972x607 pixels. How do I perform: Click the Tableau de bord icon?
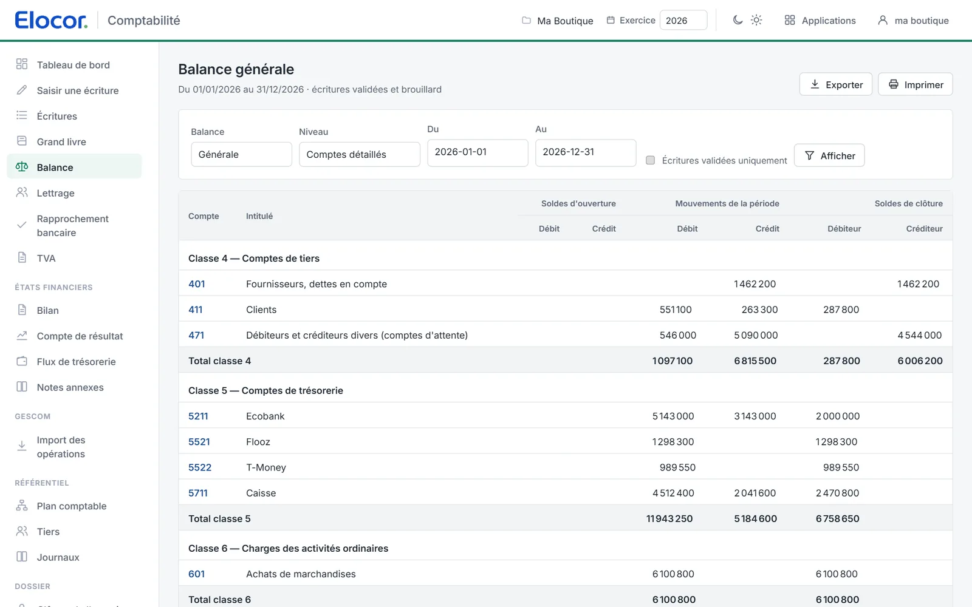(22, 64)
